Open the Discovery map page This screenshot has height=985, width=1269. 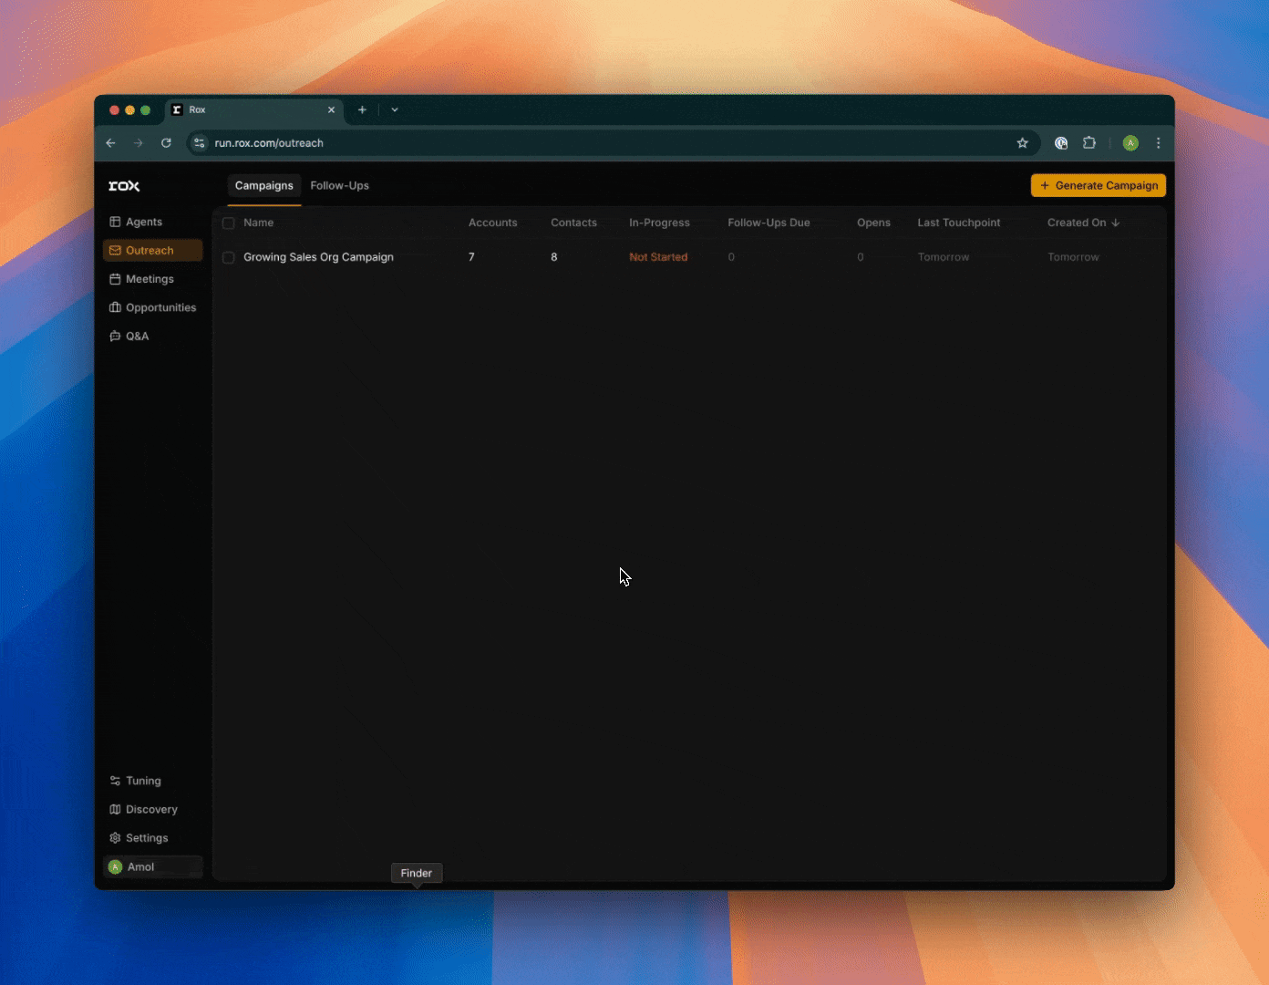click(x=150, y=810)
